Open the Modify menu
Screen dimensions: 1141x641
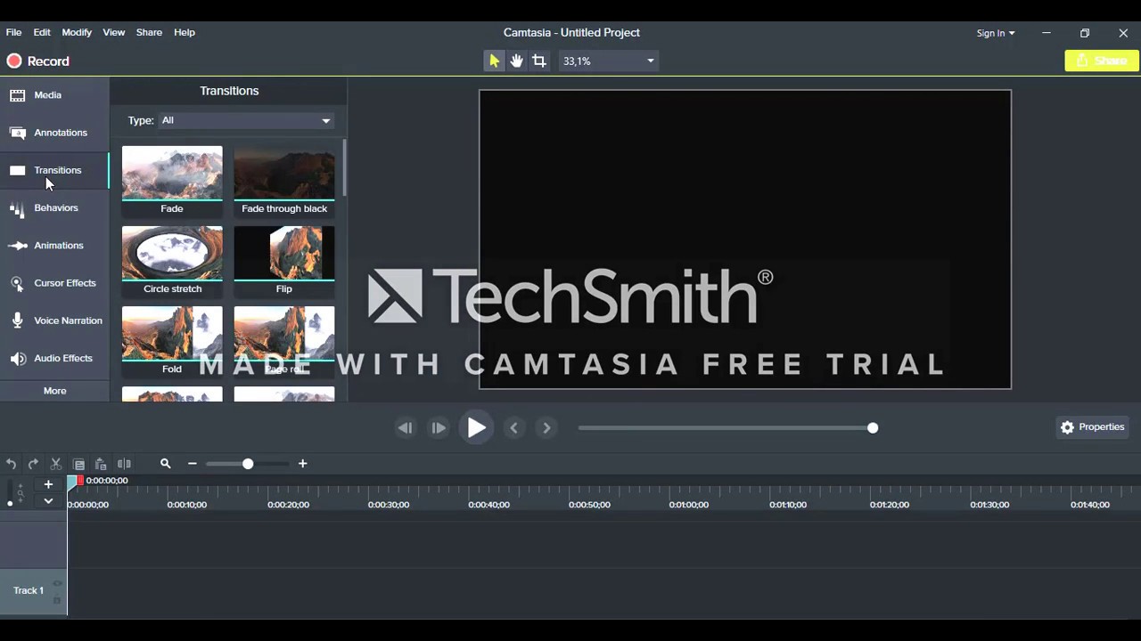pos(77,32)
